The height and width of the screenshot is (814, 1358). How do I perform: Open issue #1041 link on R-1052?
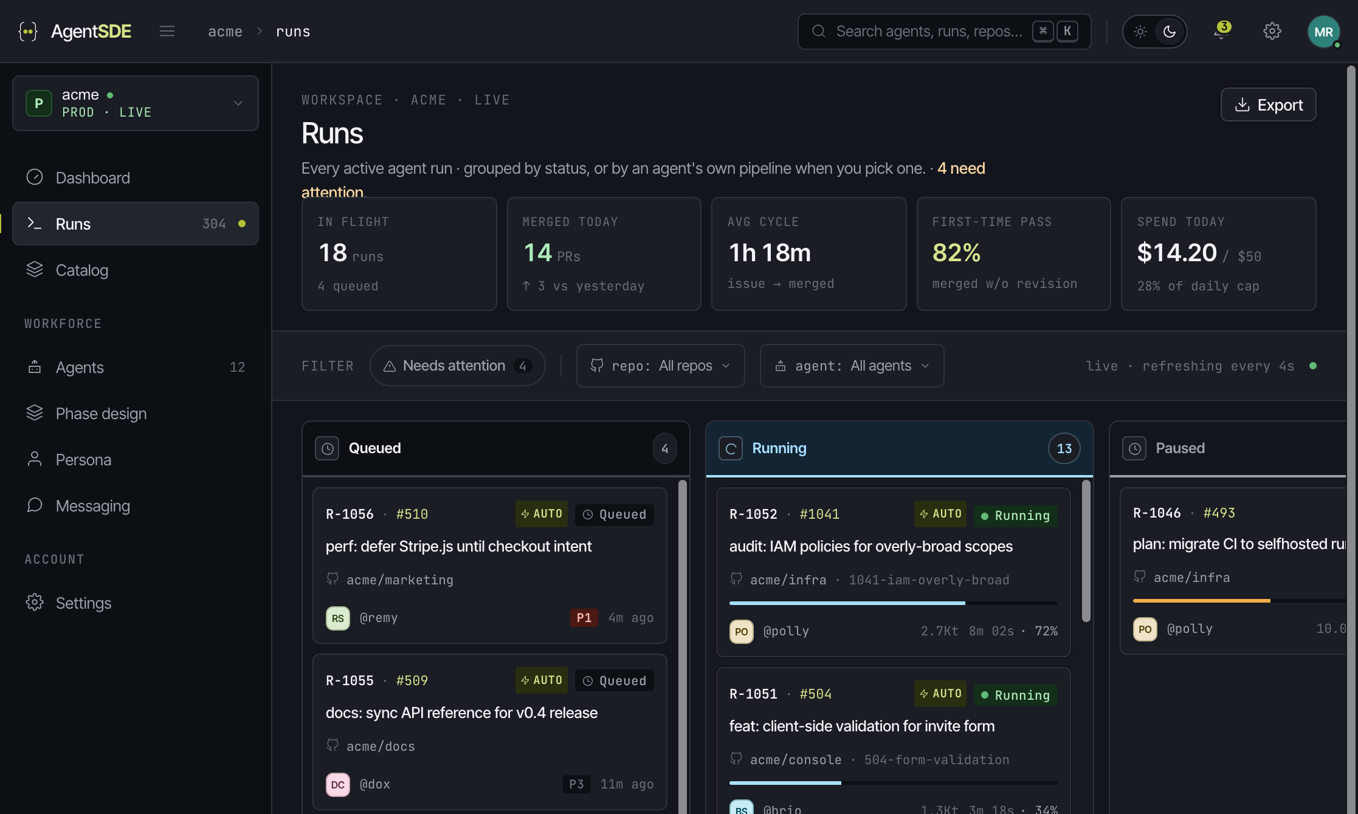tap(819, 514)
